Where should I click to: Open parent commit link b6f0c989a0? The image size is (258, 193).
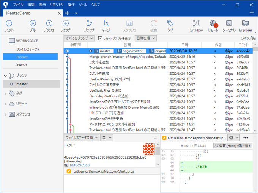coord(80,165)
